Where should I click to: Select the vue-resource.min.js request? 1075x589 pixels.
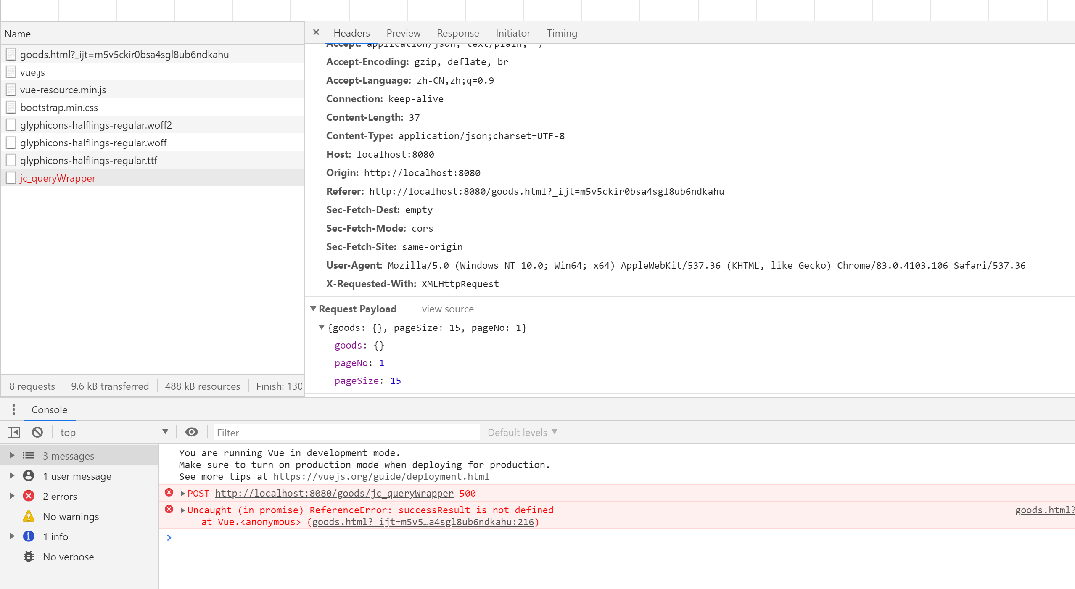click(x=152, y=90)
